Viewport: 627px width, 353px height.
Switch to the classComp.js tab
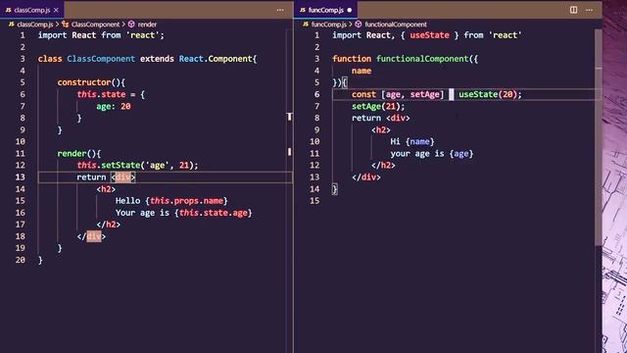click(32, 10)
